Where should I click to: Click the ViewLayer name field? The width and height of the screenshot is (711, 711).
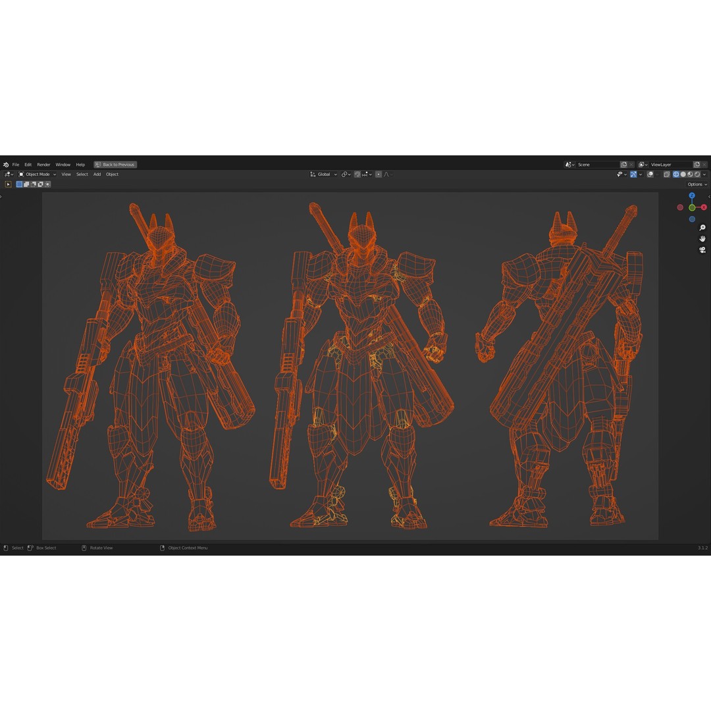coord(671,165)
